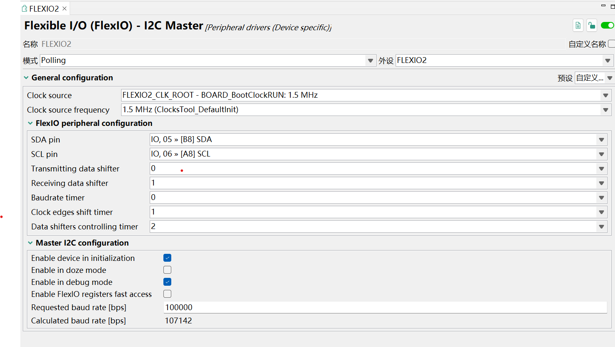
Task: Uncheck Enable device in initialization
Action: tap(167, 258)
